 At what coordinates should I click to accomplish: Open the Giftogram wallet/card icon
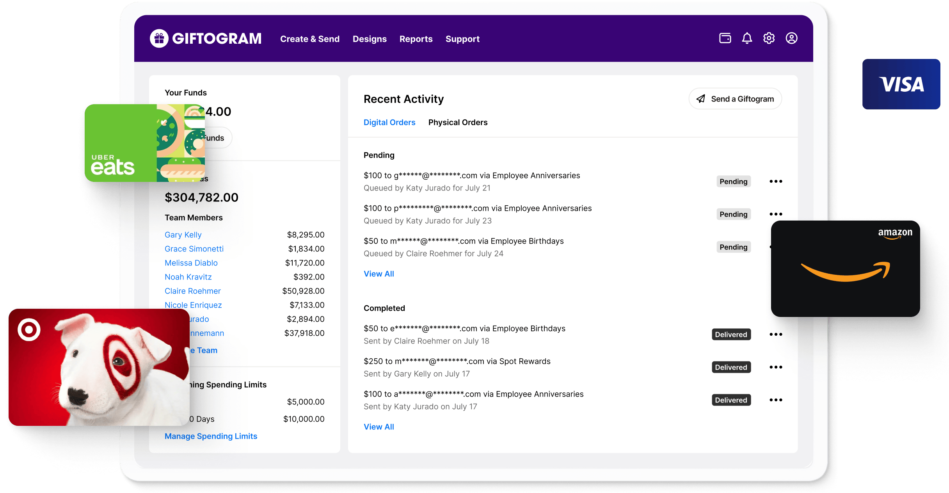tap(725, 38)
